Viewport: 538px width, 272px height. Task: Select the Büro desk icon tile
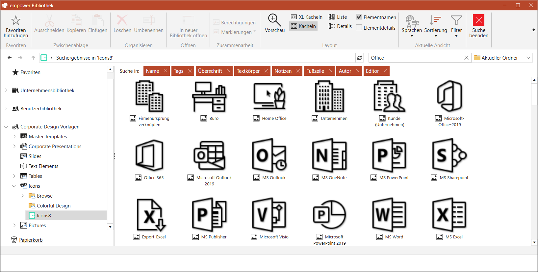209,101
